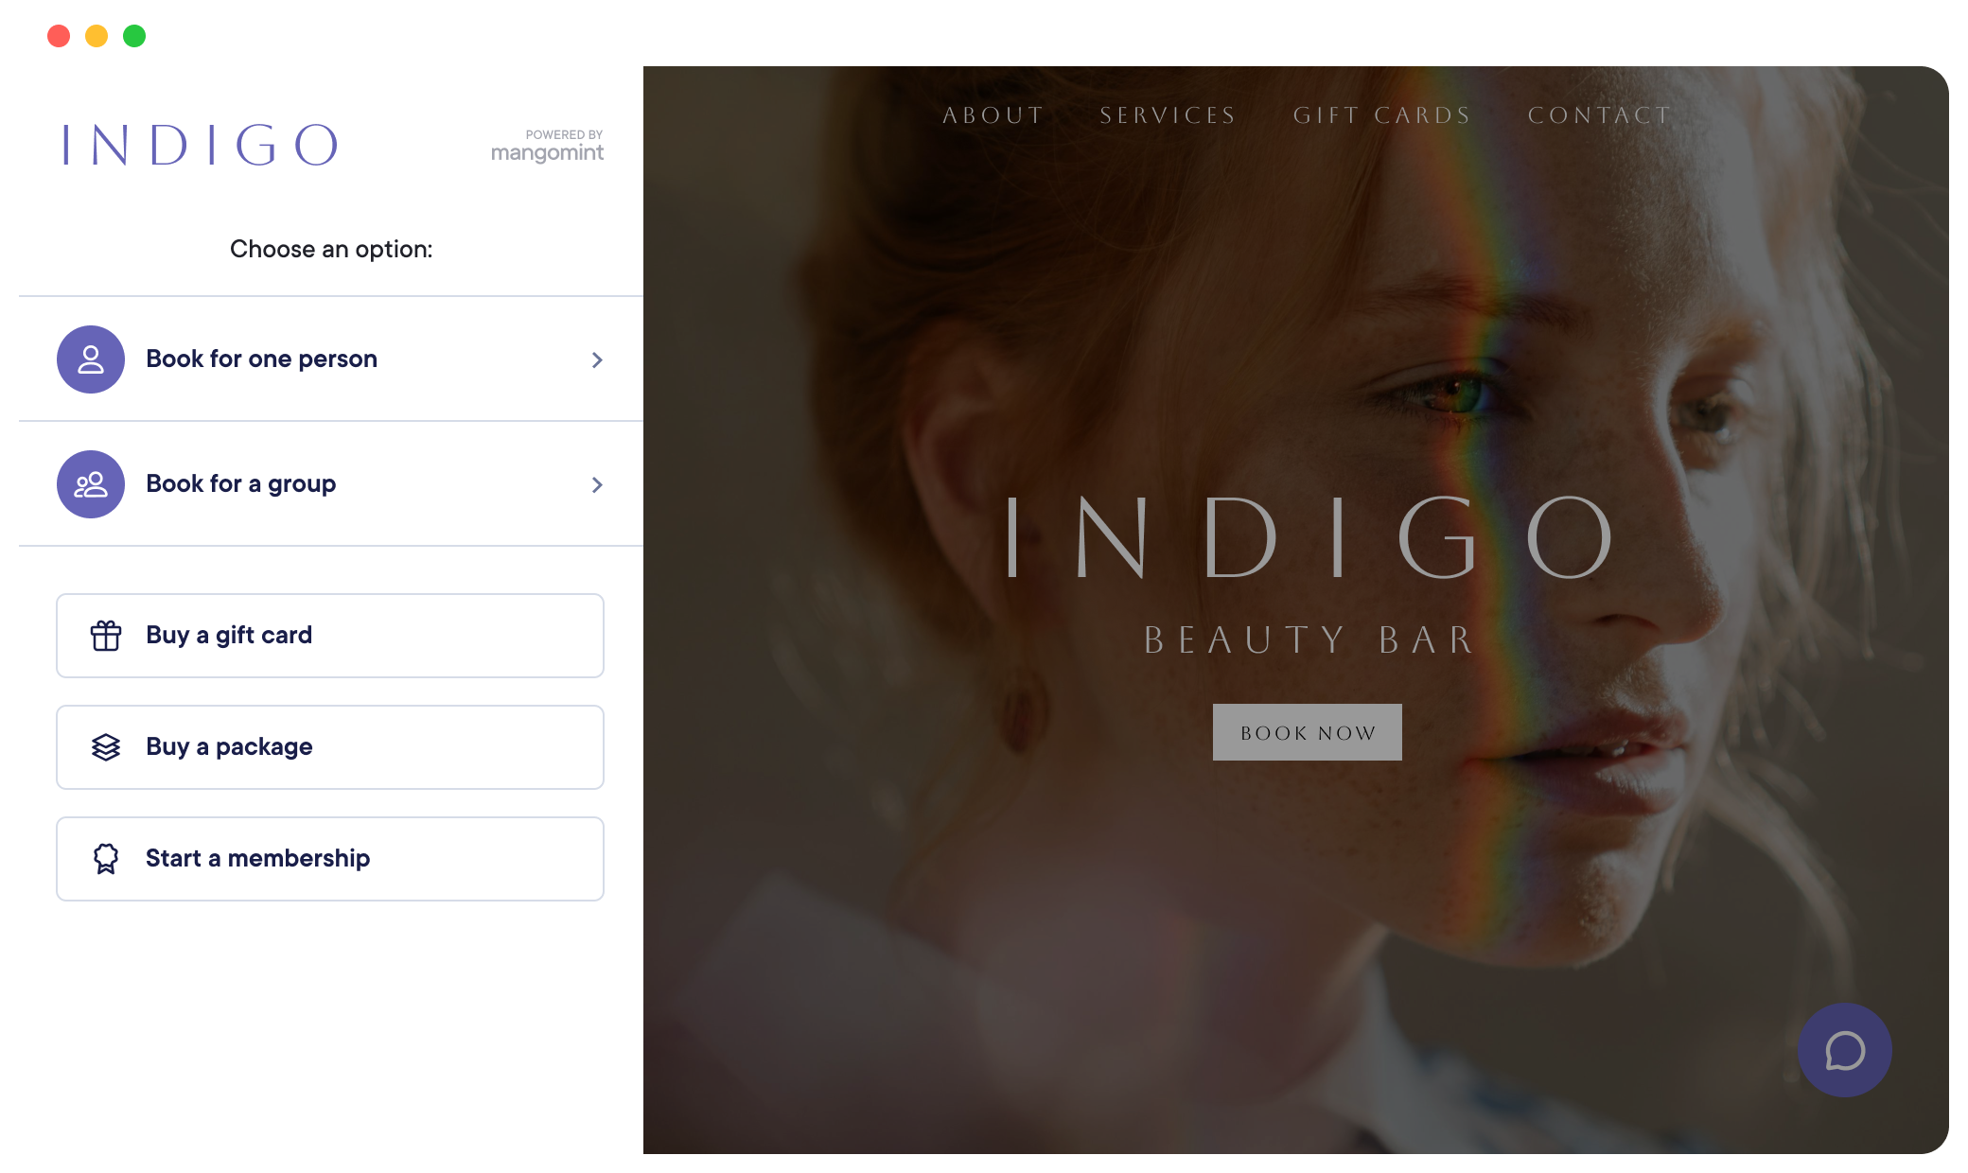Select Buy a package
Screen dimensions: 1968x1173
[x=330, y=747]
